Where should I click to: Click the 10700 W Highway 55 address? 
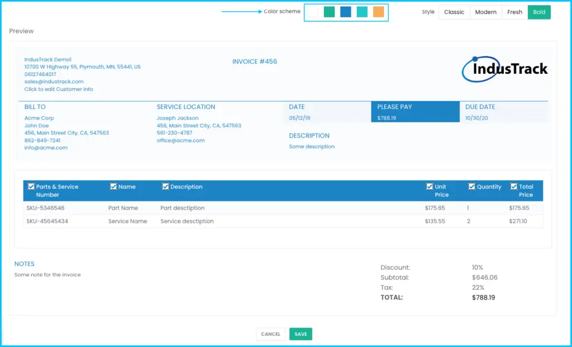click(x=83, y=66)
